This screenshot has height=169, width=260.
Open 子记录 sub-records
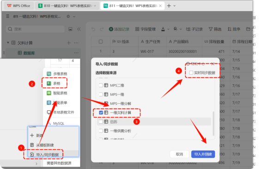(194, 29)
